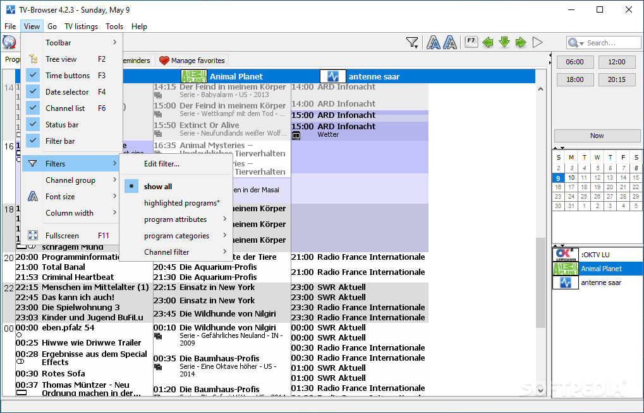This screenshot has height=413, width=644.
Task: Open the Tools menu
Action: [114, 26]
